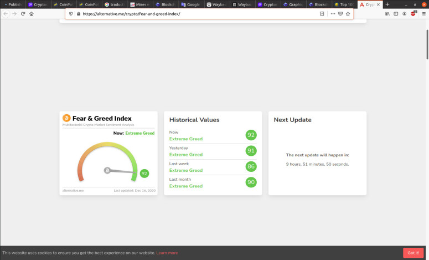
Task: Open the tracking protection shield icon
Action: pos(71,14)
